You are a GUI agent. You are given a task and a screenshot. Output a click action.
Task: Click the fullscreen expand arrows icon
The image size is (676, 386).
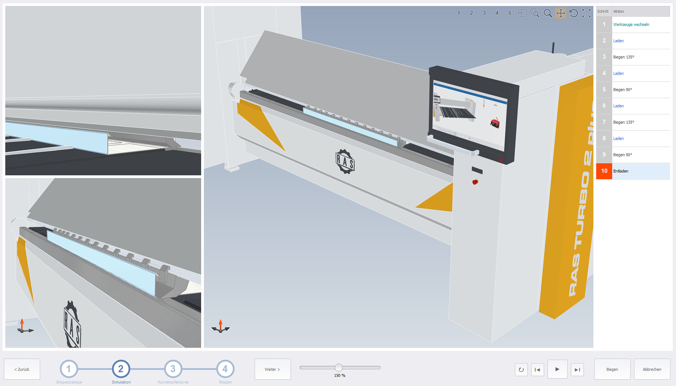pyautogui.click(x=586, y=13)
